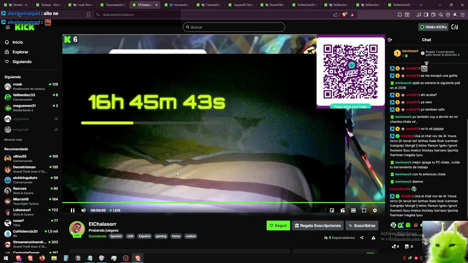Screen dimensions: 468x263
Task: Open the Kick hamburger menu
Action: (8, 27)
